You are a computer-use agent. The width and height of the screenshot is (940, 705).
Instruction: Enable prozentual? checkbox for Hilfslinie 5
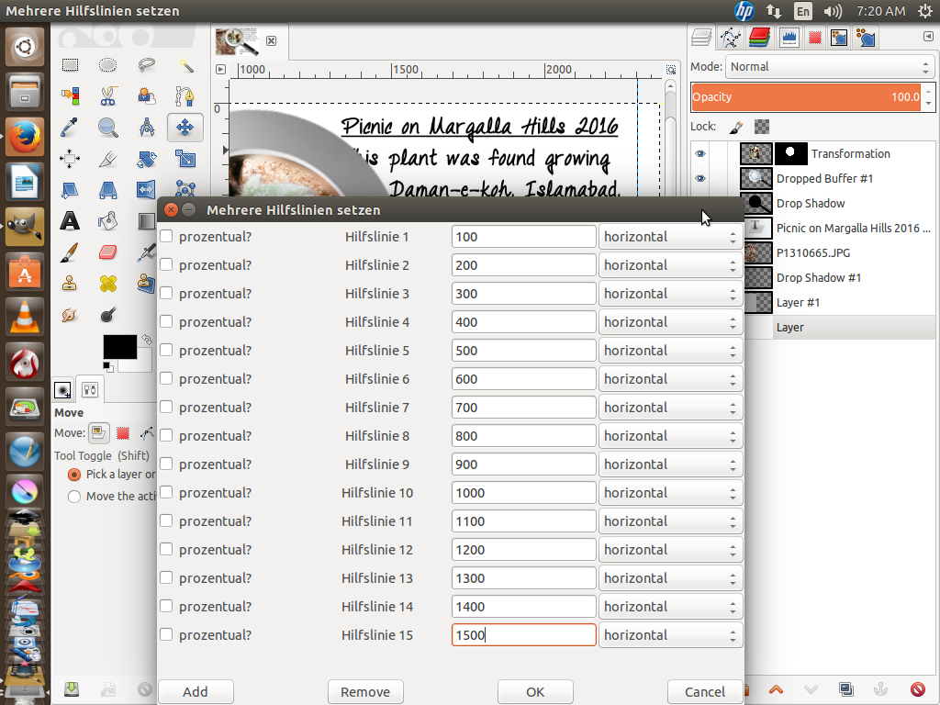166,350
